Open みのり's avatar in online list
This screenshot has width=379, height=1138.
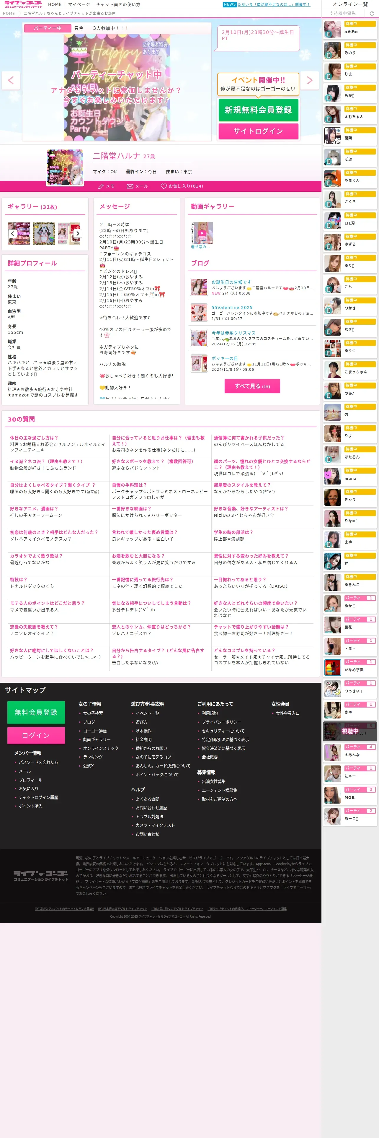point(333,51)
